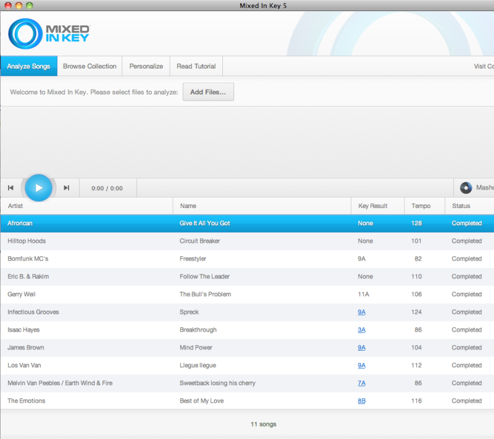Click tempo 110 for Follow The Leader

click(x=416, y=277)
